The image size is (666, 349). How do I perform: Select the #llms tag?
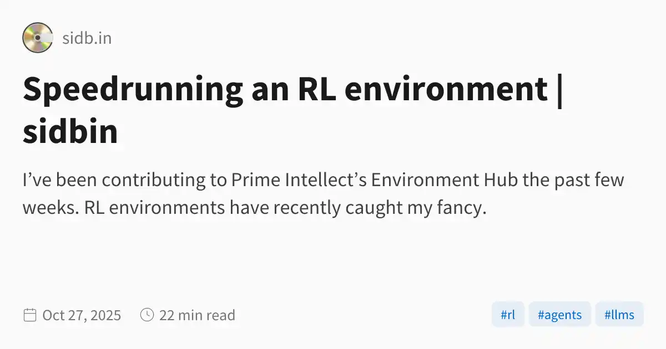[x=619, y=315]
